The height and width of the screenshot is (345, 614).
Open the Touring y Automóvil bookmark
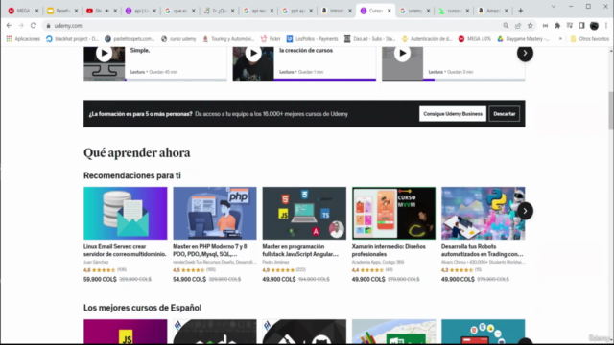point(228,39)
